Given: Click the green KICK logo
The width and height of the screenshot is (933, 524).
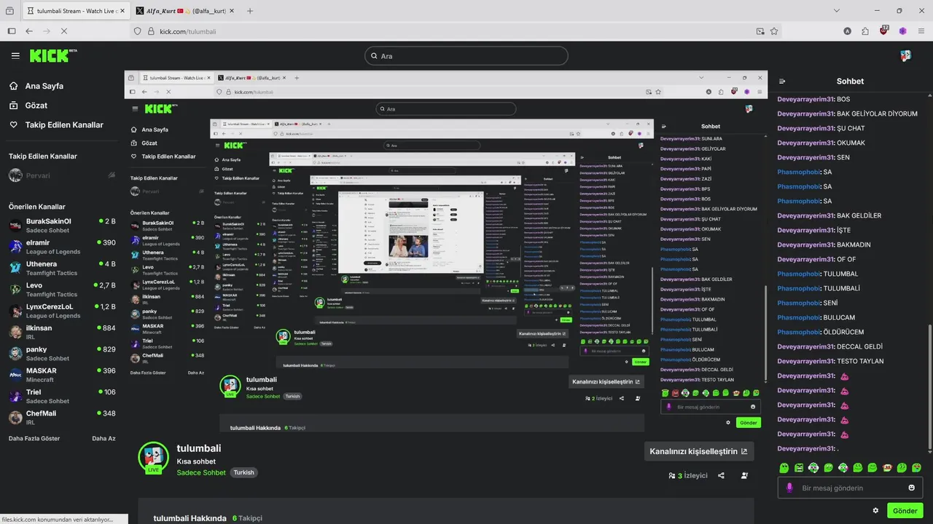Looking at the screenshot, I should tap(53, 55).
